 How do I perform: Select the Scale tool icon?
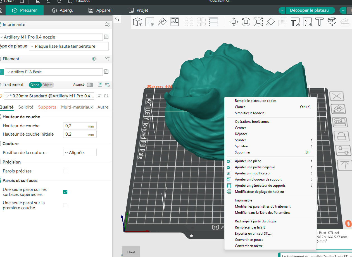tap(258, 22)
